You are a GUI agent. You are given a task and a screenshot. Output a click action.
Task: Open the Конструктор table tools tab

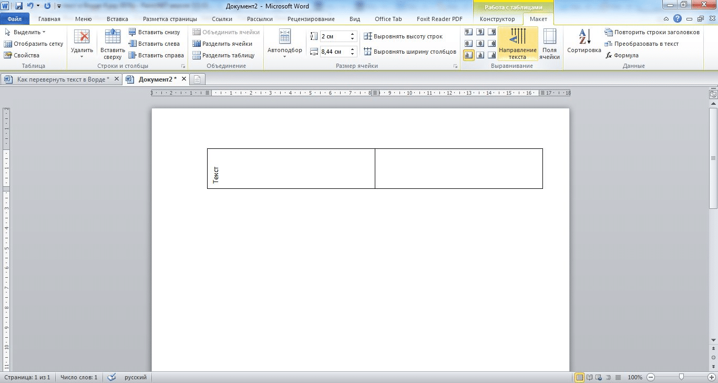coord(497,19)
